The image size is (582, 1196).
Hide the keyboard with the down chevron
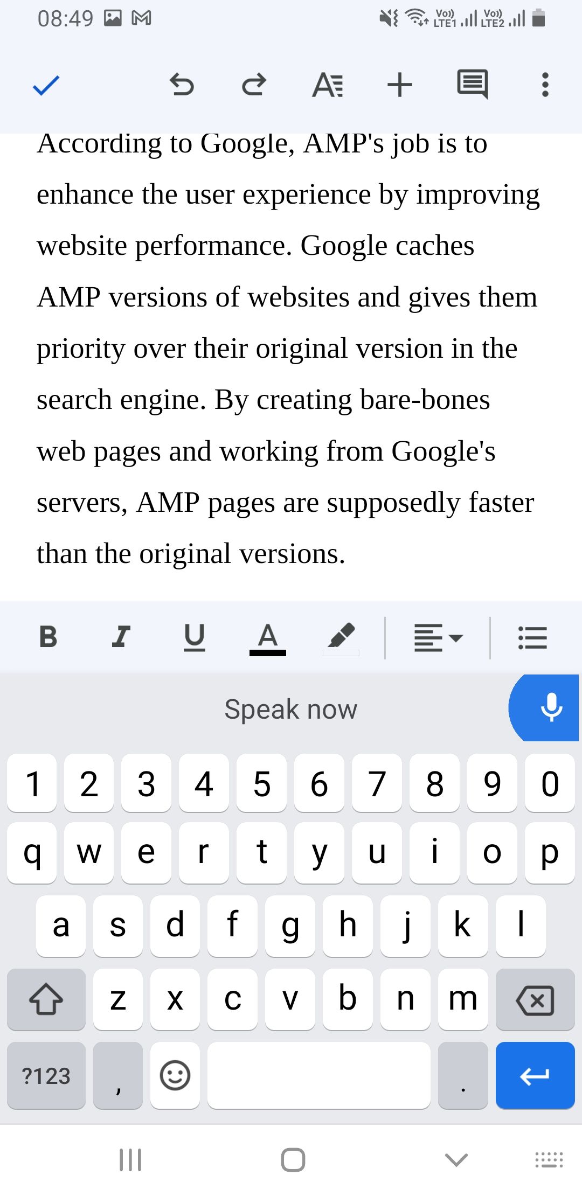[456, 1159]
